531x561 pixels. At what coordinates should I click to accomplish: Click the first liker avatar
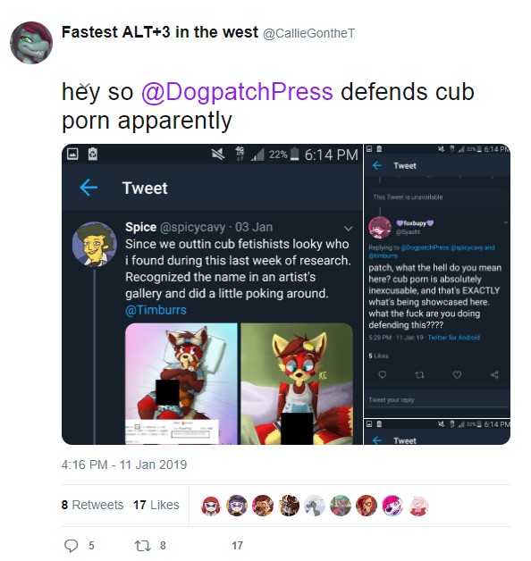point(211,506)
